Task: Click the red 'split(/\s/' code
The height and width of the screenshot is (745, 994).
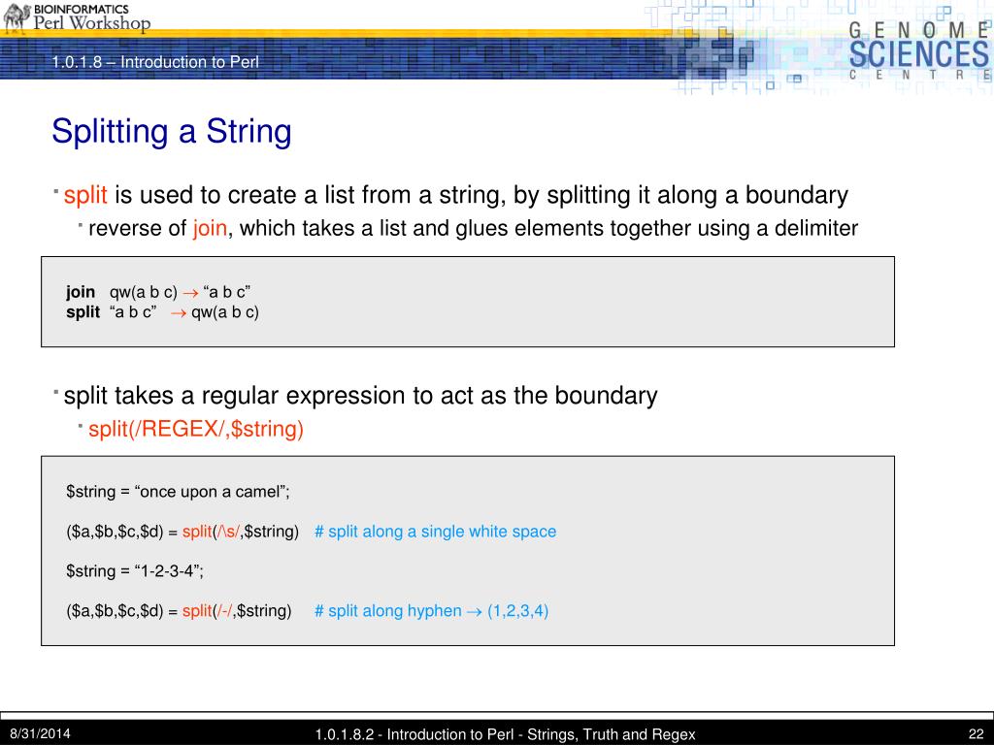Action: coord(211,532)
